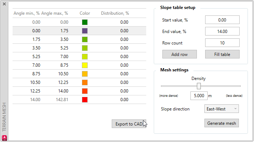Open the Slope direction dropdown
Screen dimensions: 254x142
coord(221,109)
